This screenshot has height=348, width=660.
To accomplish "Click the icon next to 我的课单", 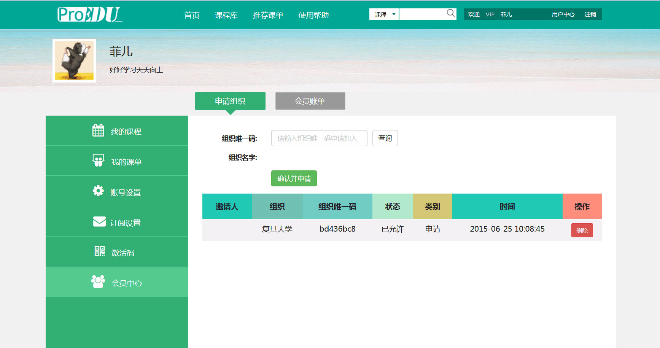I will 98,160.
